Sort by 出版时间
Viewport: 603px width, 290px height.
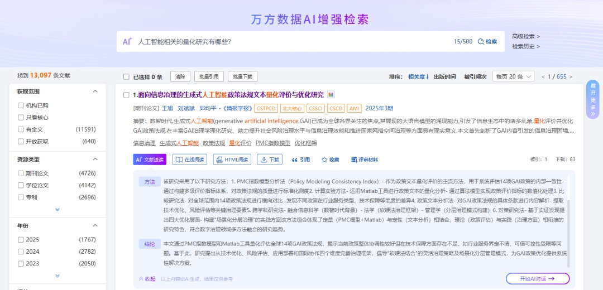(x=444, y=77)
